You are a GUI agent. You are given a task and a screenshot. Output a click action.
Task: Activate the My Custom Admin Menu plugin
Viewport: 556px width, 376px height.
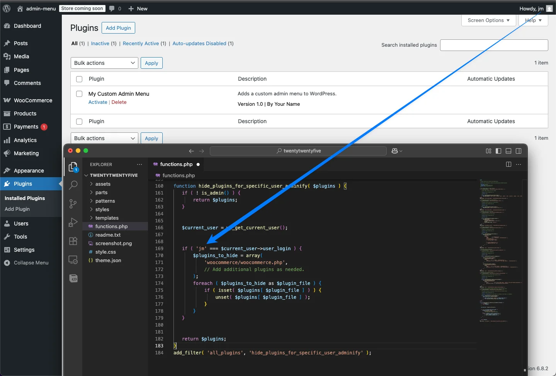[97, 102]
